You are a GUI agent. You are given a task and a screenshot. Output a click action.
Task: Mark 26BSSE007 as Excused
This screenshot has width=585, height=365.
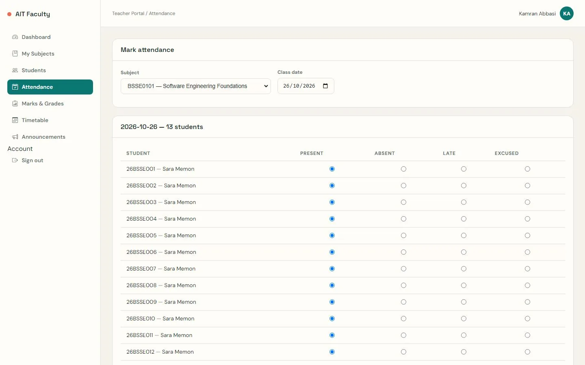527,269
